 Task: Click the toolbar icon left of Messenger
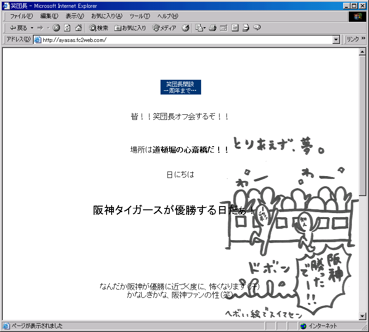click(246, 28)
